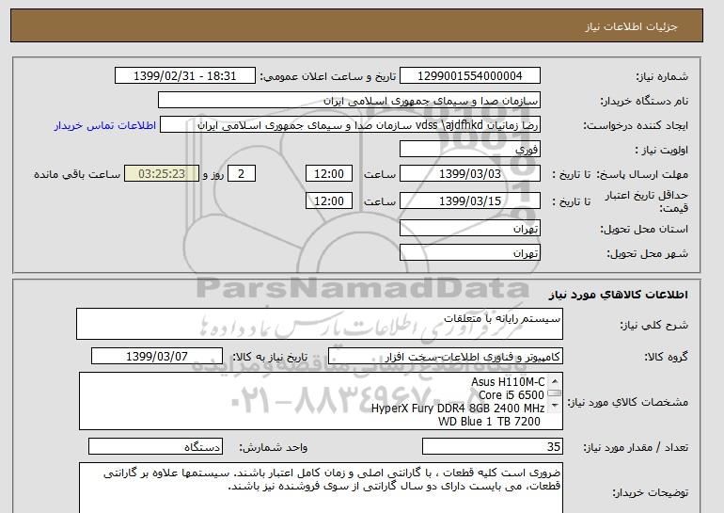
Task: Click the need number field 1299001554000004
Action: 469,76
